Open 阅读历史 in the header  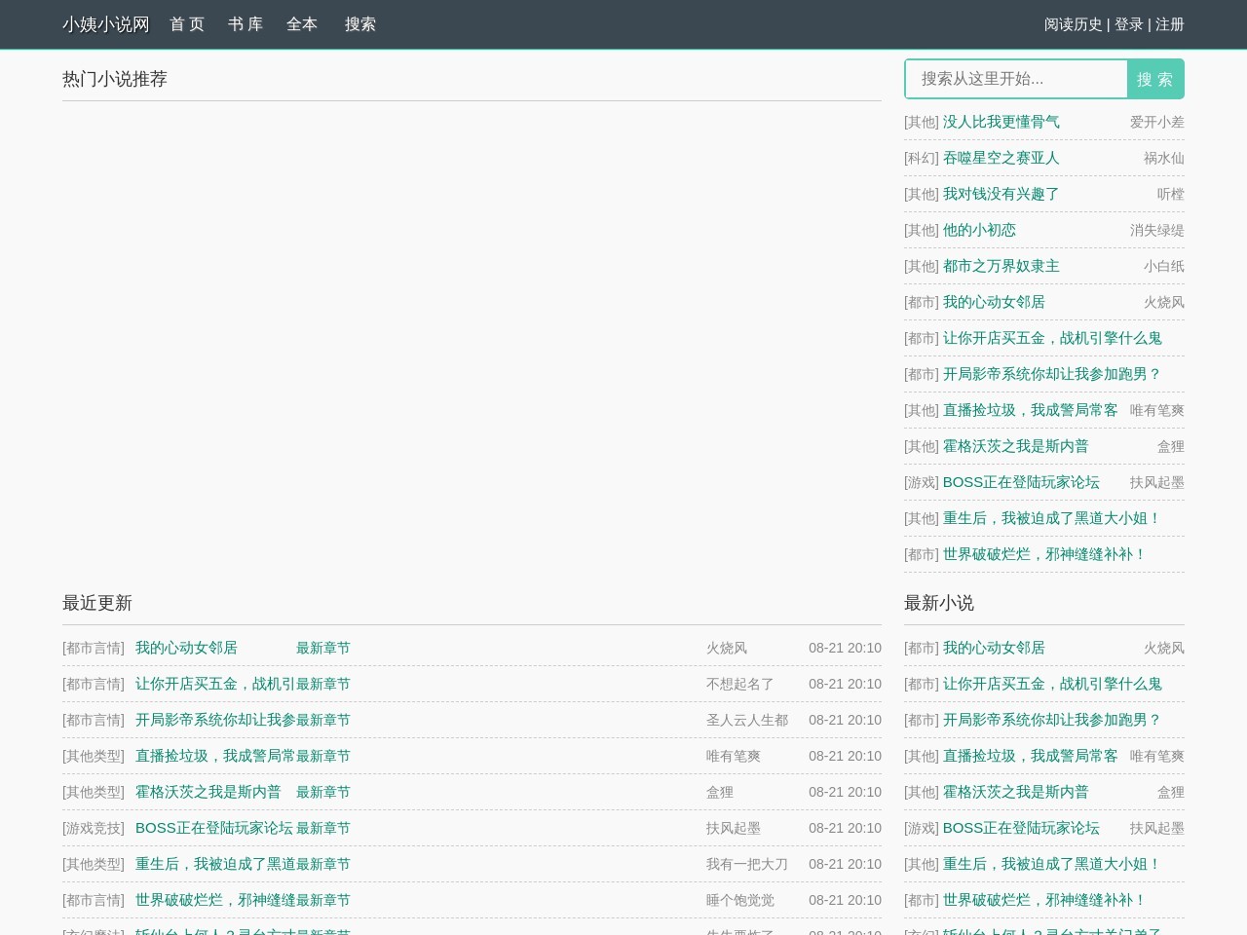tap(1073, 24)
